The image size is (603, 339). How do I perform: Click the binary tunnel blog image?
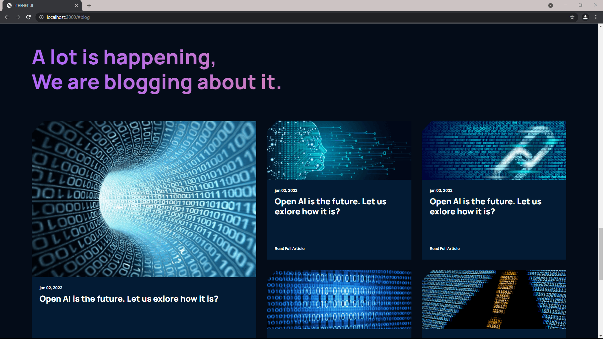pyautogui.click(x=144, y=199)
